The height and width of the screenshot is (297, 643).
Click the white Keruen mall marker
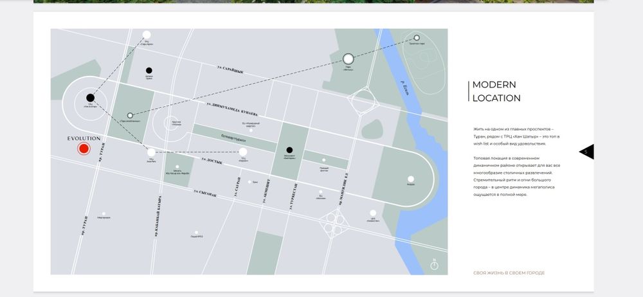(243, 152)
